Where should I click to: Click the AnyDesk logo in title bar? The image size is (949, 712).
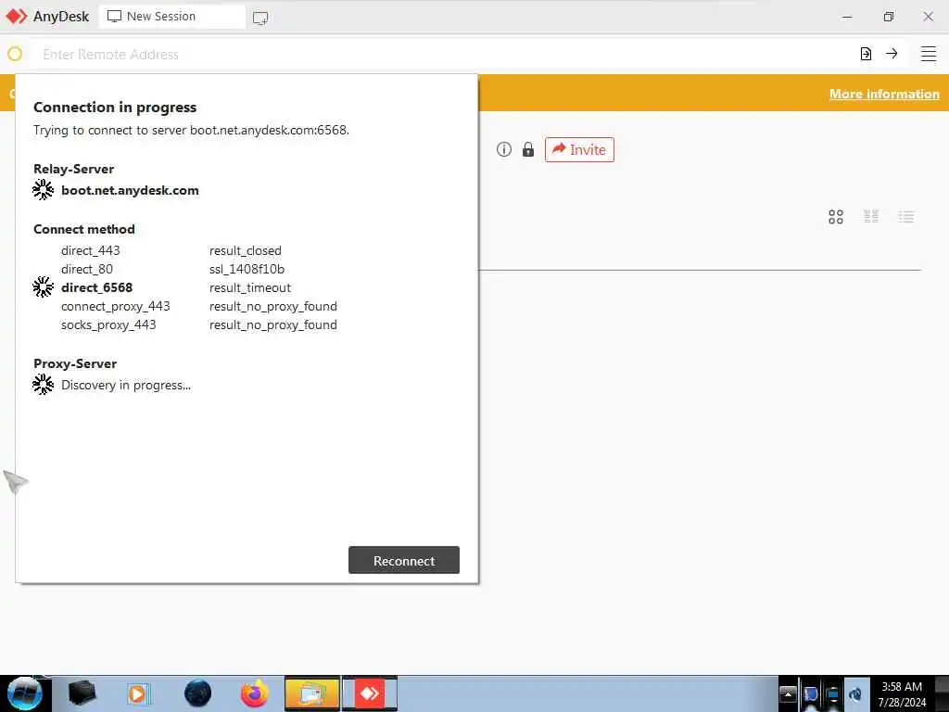(x=17, y=17)
